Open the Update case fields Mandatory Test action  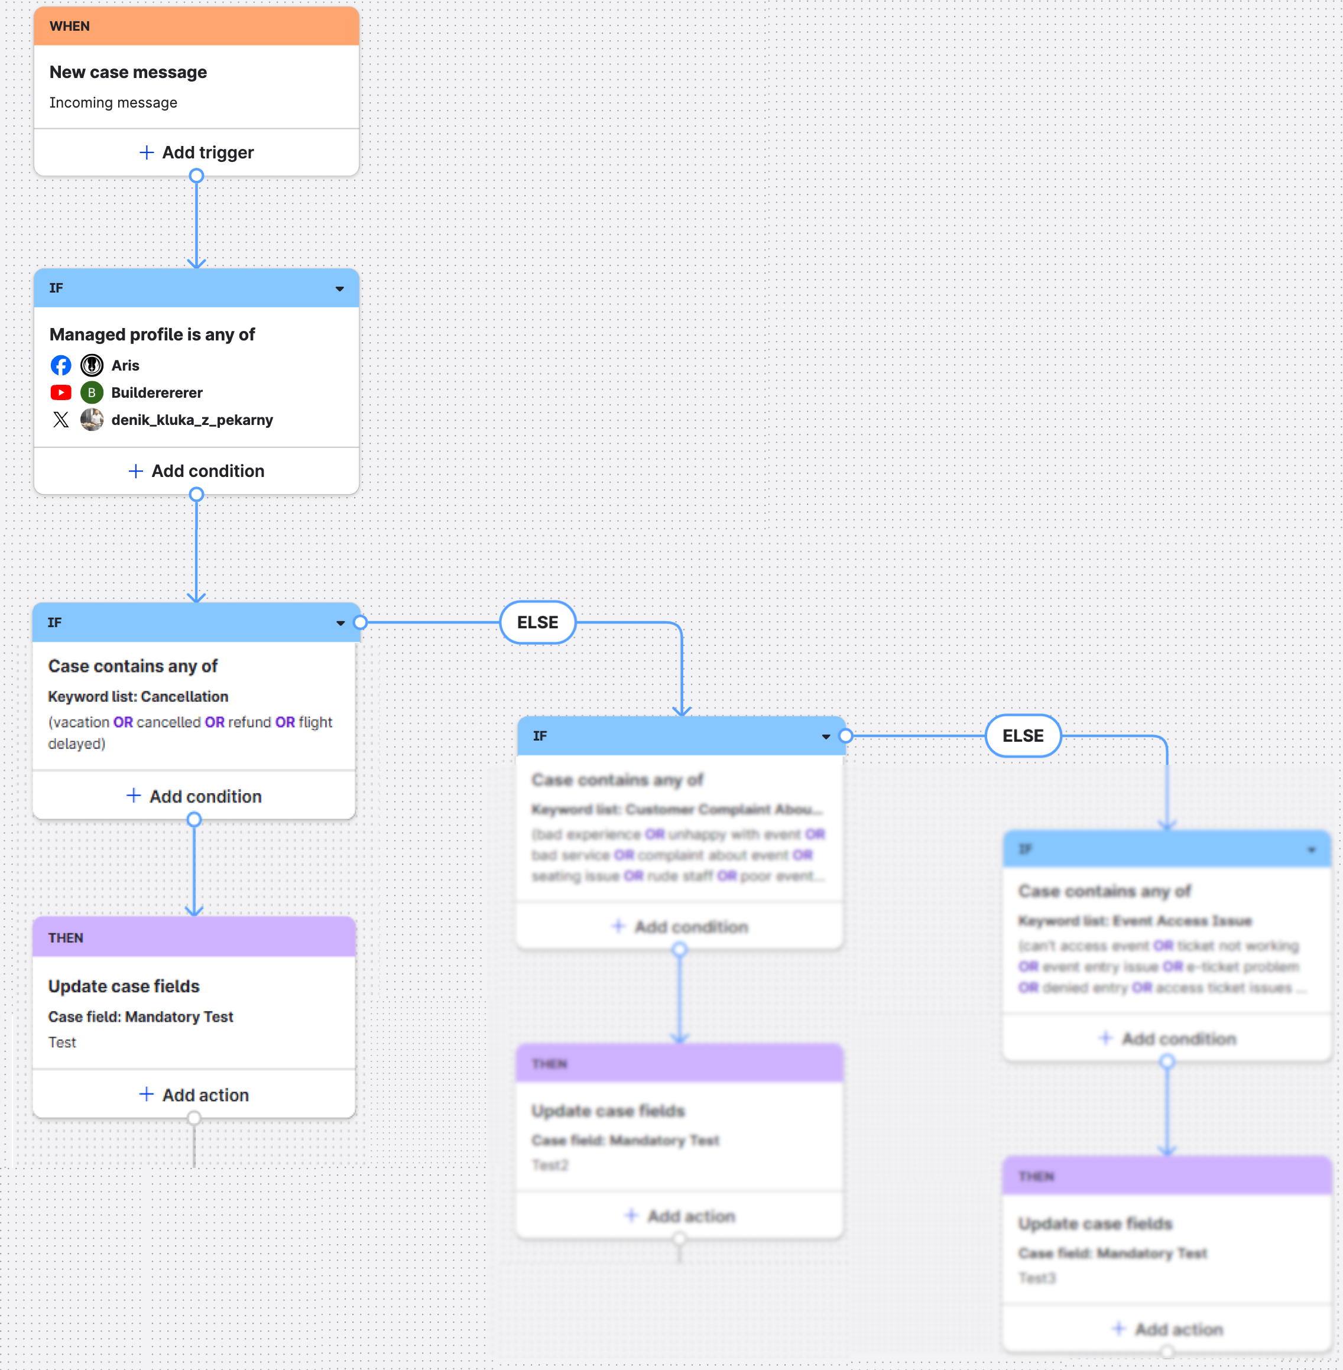pyautogui.click(x=124, y=986)
